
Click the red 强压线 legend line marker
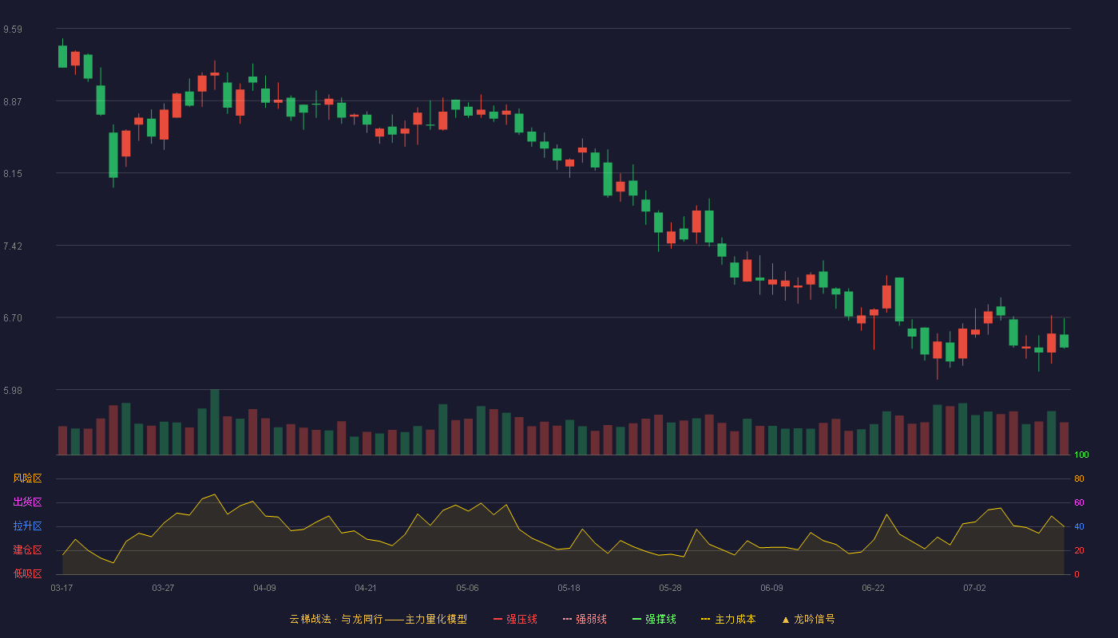498,619
